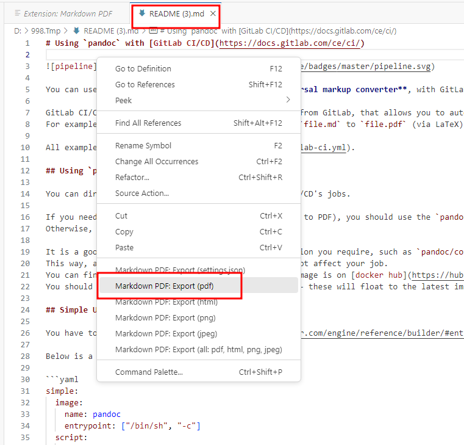Choose Go to References
Screen dimensions: 464x445
199,85
